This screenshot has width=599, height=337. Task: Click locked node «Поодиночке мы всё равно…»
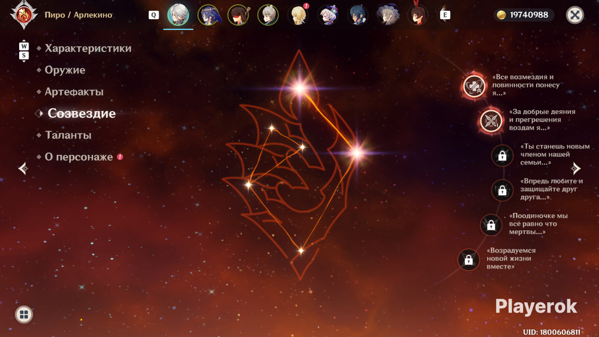[x=491, y=225]
